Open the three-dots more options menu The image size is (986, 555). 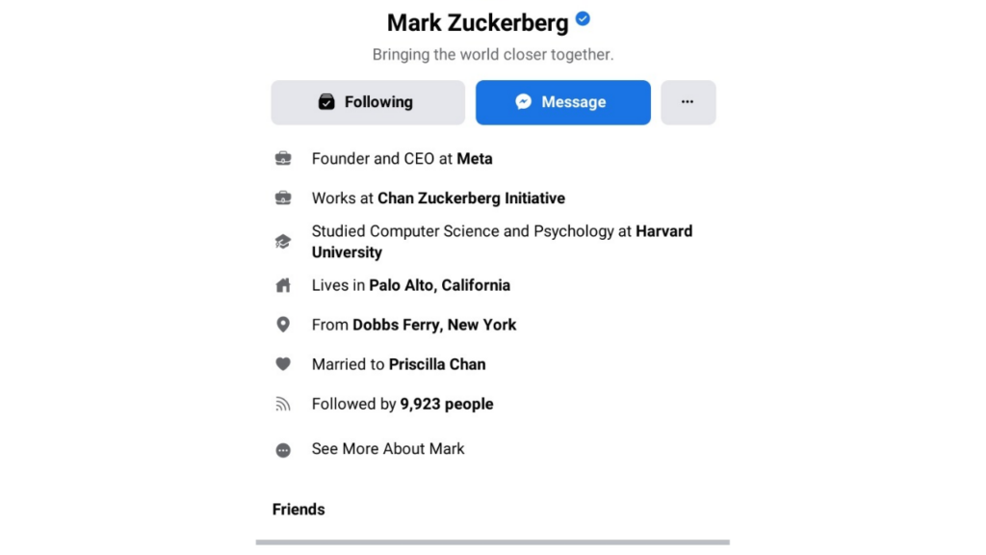(688, 102)
